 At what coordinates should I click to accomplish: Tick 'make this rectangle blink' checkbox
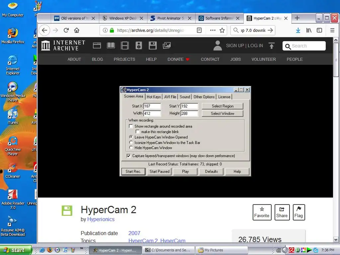(x=137, y=131)
